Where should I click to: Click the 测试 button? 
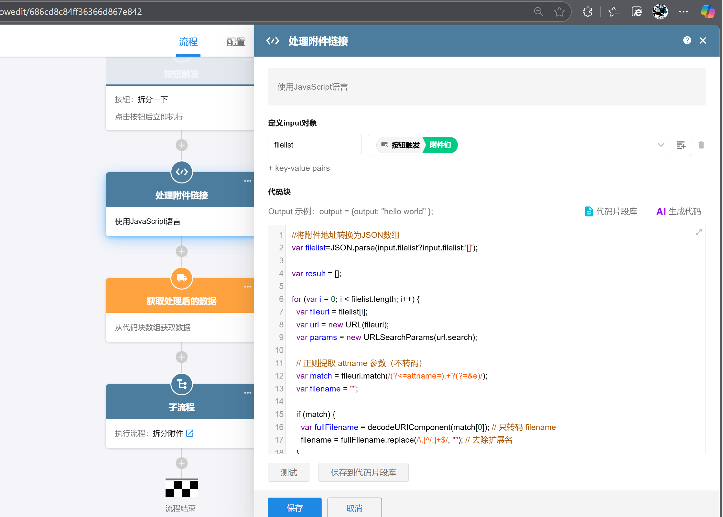click(288, 472)
